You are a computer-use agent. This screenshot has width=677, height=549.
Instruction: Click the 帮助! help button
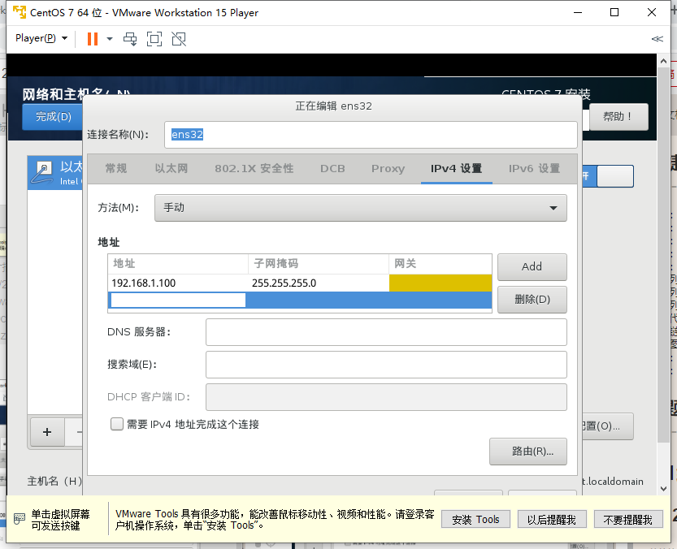pyautogui.click(x=618, y=116)
